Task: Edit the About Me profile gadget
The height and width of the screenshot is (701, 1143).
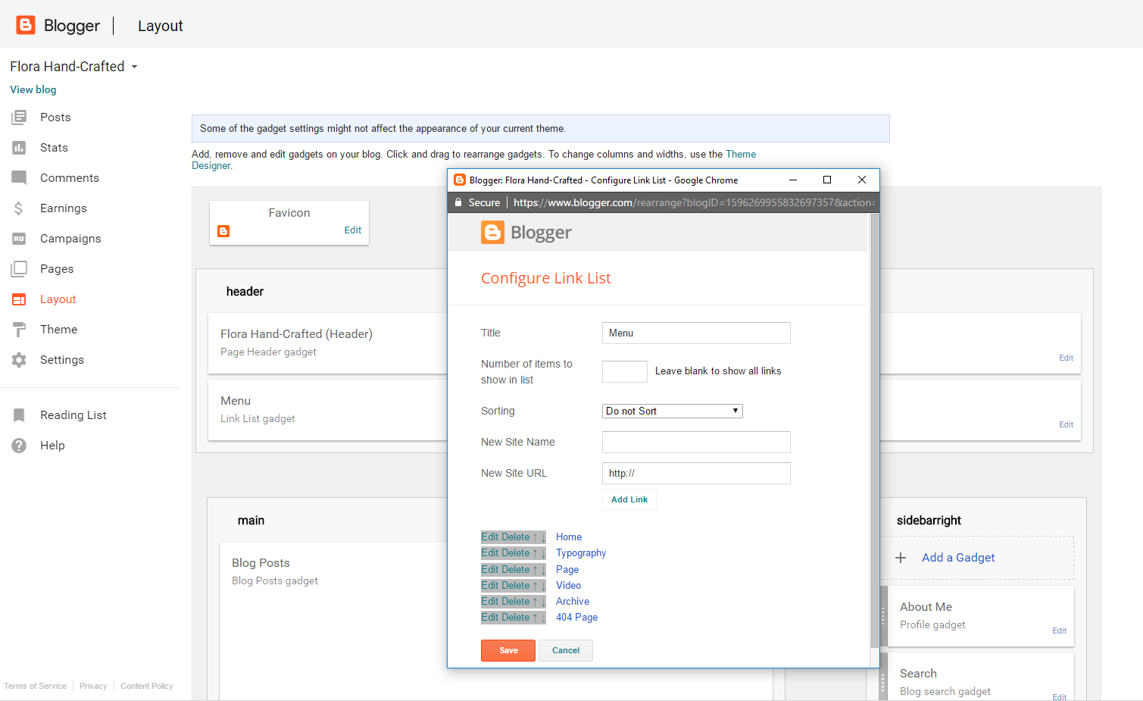Action: tap(1059, 631)
